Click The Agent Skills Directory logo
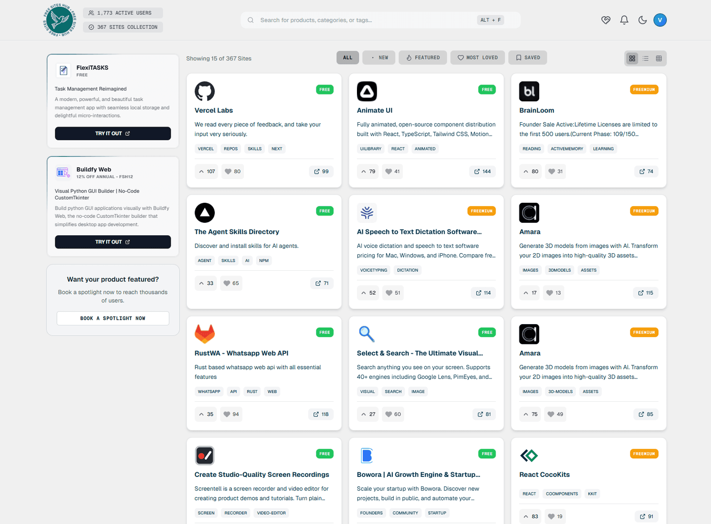Image resolution: width=711 pixels, height=524 pixels. [x=205, y=213]
